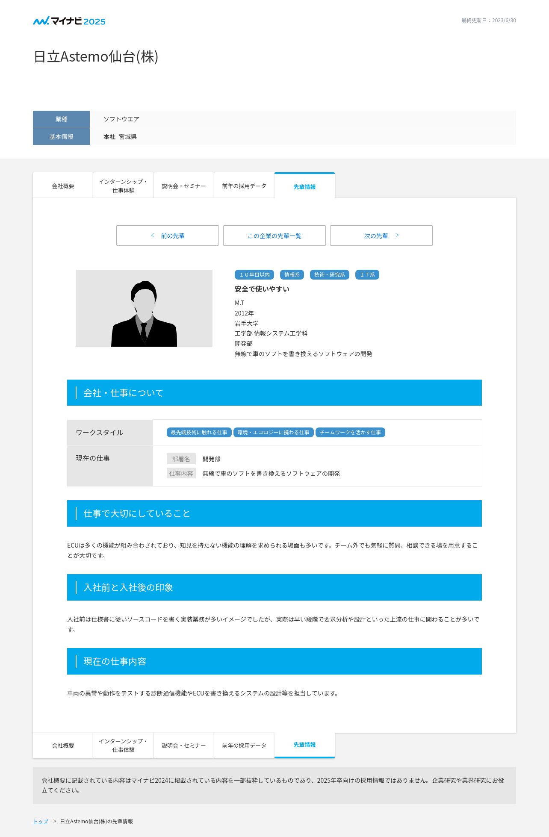Click the 会社・仕事について section header
Screen dimensions: 549x837
(274, 393)
